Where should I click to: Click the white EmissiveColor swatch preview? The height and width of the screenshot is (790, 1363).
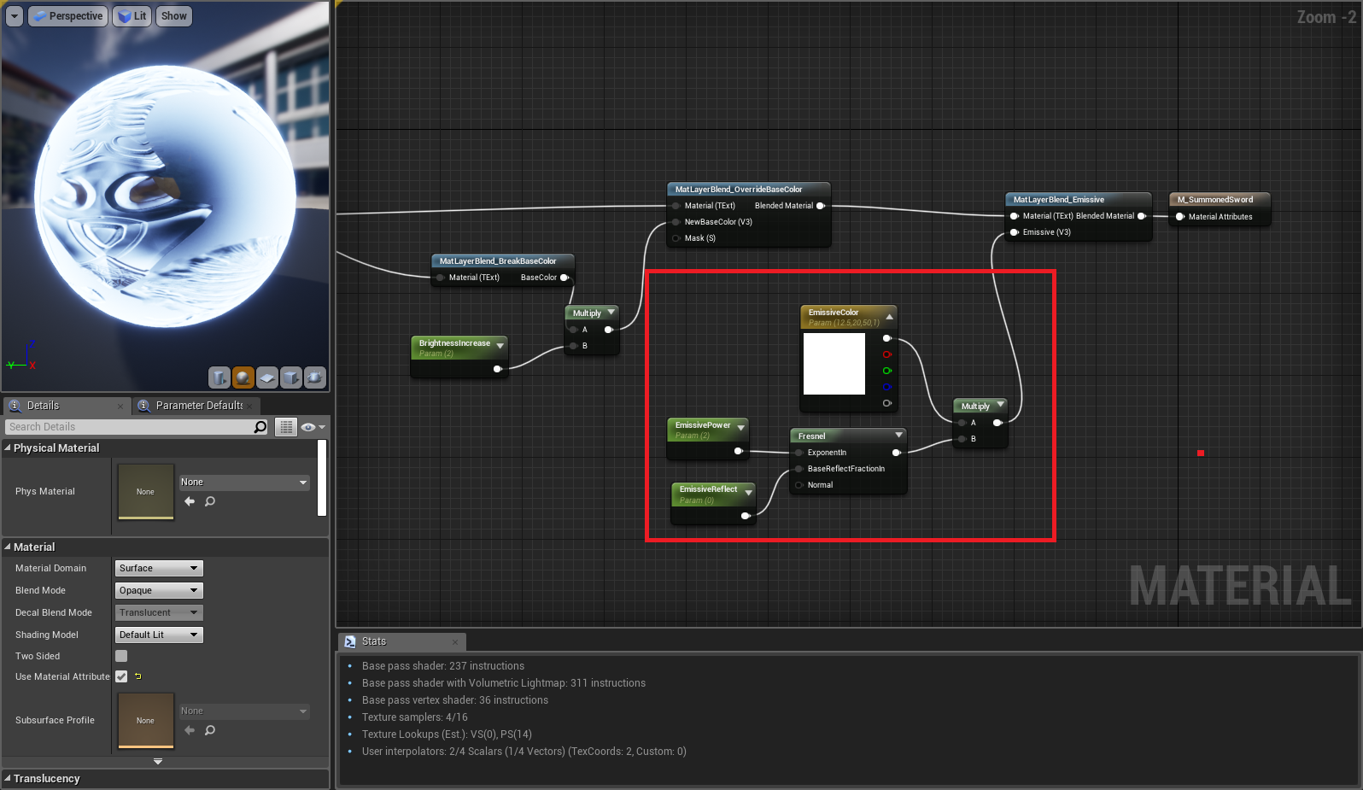(834, 364)
